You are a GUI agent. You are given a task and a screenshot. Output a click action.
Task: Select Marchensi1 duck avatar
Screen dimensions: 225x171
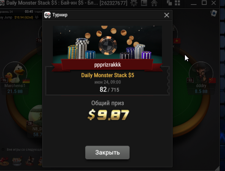point(15,74)
